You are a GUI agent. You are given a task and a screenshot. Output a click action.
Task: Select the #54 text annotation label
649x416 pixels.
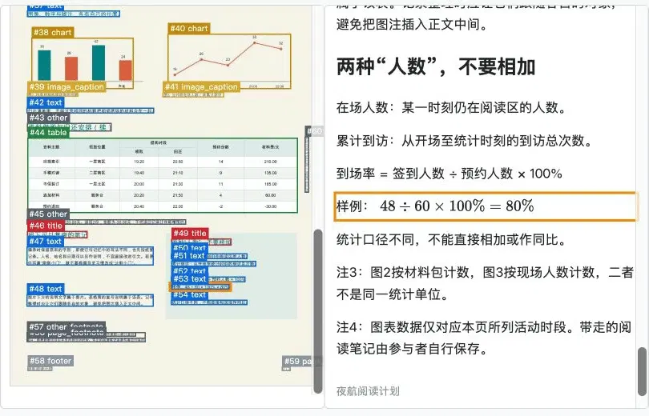[x=190, y=294]
